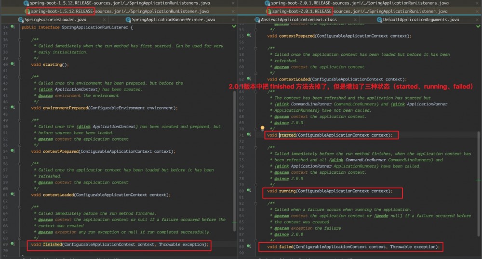Click the gutter icon beside the interface declaration on line 34
Image resolution: width=482 pixels, height=259 pixels.
pyautogui.click(x=13, y=27)
